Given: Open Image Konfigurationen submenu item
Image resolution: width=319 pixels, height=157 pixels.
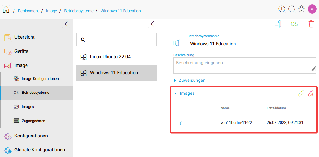Looking at the screenshot, I should click(x=40, y=78).
